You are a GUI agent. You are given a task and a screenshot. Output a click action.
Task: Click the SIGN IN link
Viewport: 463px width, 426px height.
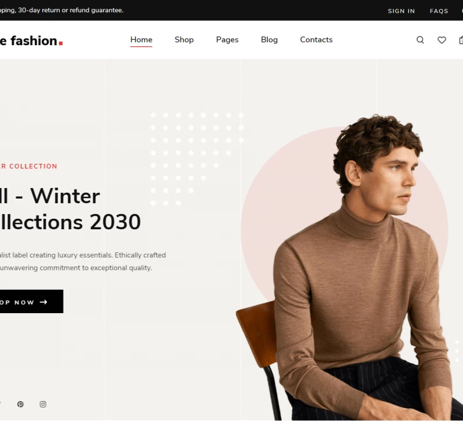tap(401, 11)
